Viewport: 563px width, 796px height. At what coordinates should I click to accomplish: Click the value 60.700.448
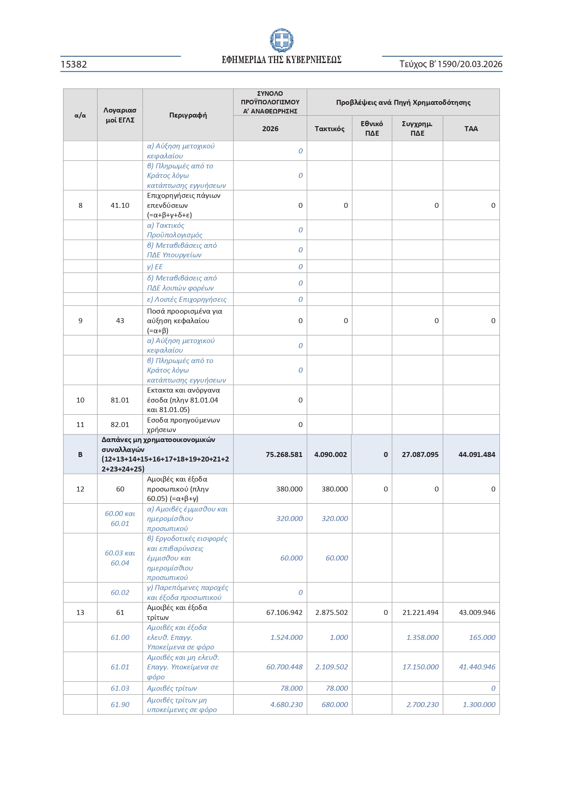(x=284, y=667)
